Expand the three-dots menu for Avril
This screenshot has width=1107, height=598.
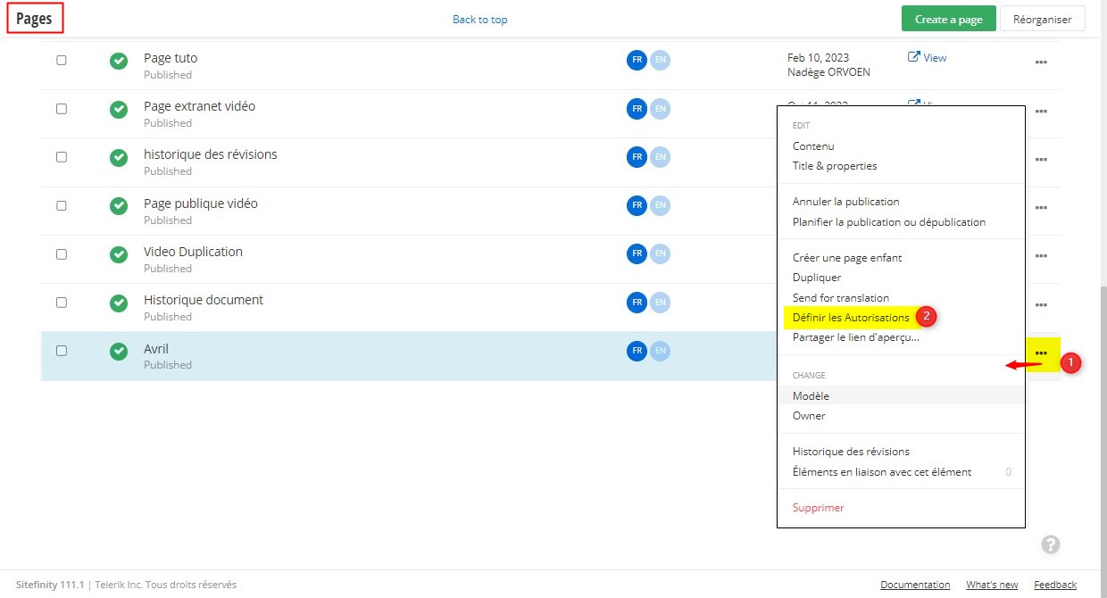click(x=1041, y=353)
